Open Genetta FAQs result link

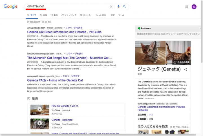(55, 80)
